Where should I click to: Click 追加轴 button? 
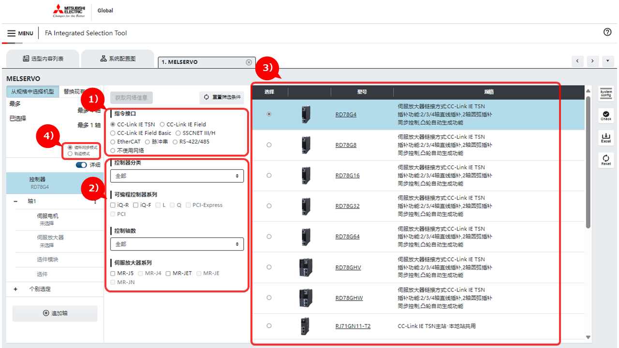pyautogui.click(x=55, y=313)
